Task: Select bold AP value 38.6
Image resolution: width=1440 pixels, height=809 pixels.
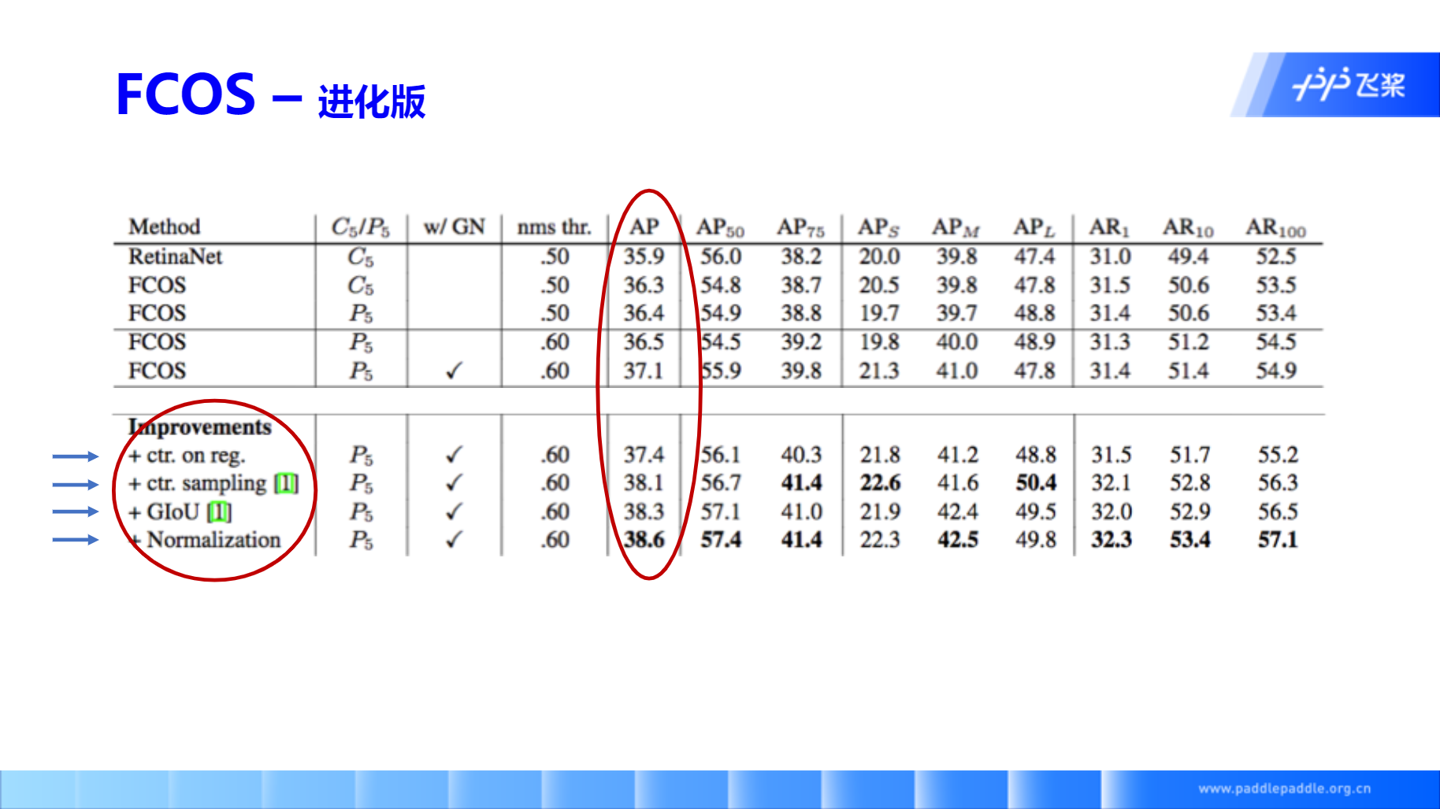Action: click(644, 540)
